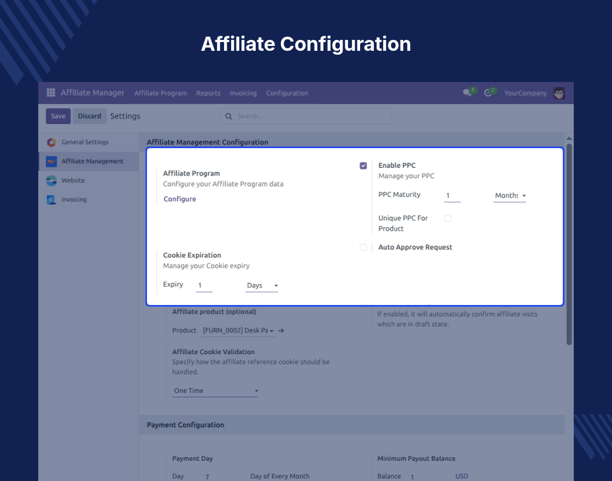Image resolution: width=612 pixels, height=481 pixels.
Task: Click the settings vertical scrollbar thumb
Action: coord(569,244)
